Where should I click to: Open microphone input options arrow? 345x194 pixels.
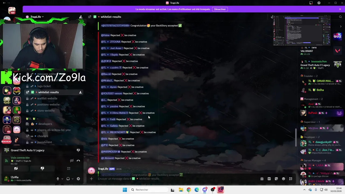62,179
